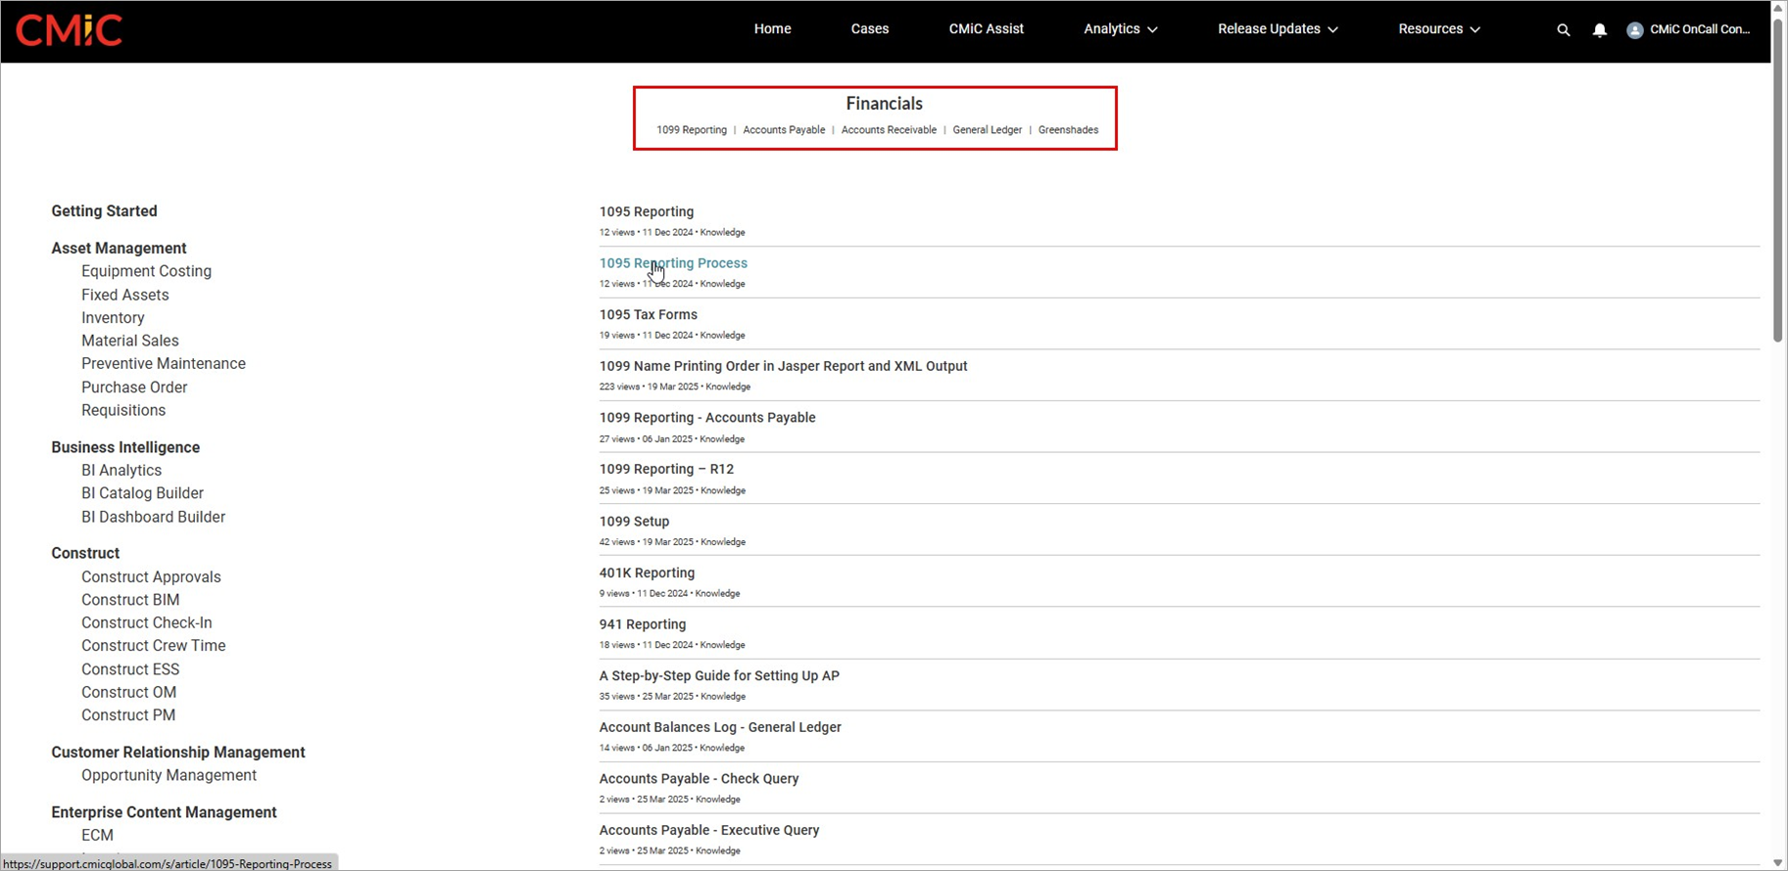
Task: Open Construct OM topic
Action: click(128, 693)
